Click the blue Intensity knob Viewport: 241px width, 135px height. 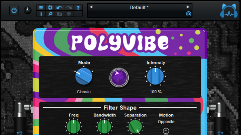click(x=155, y=76)
